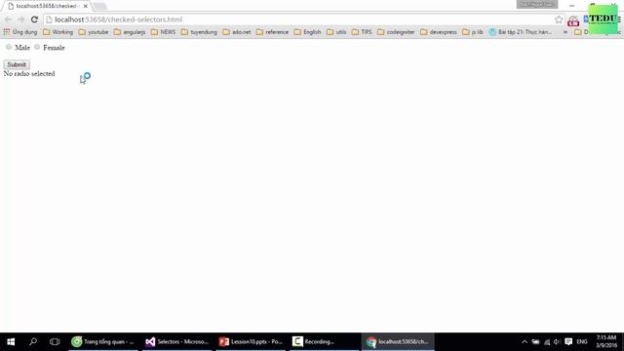Select the Male radio button

point(9,47)
